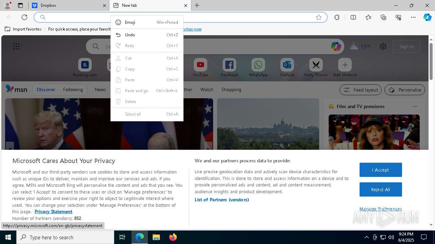The width and height of the screenshot is (435, 244).
Task: Click the taskbar search box
Action: 65,237
